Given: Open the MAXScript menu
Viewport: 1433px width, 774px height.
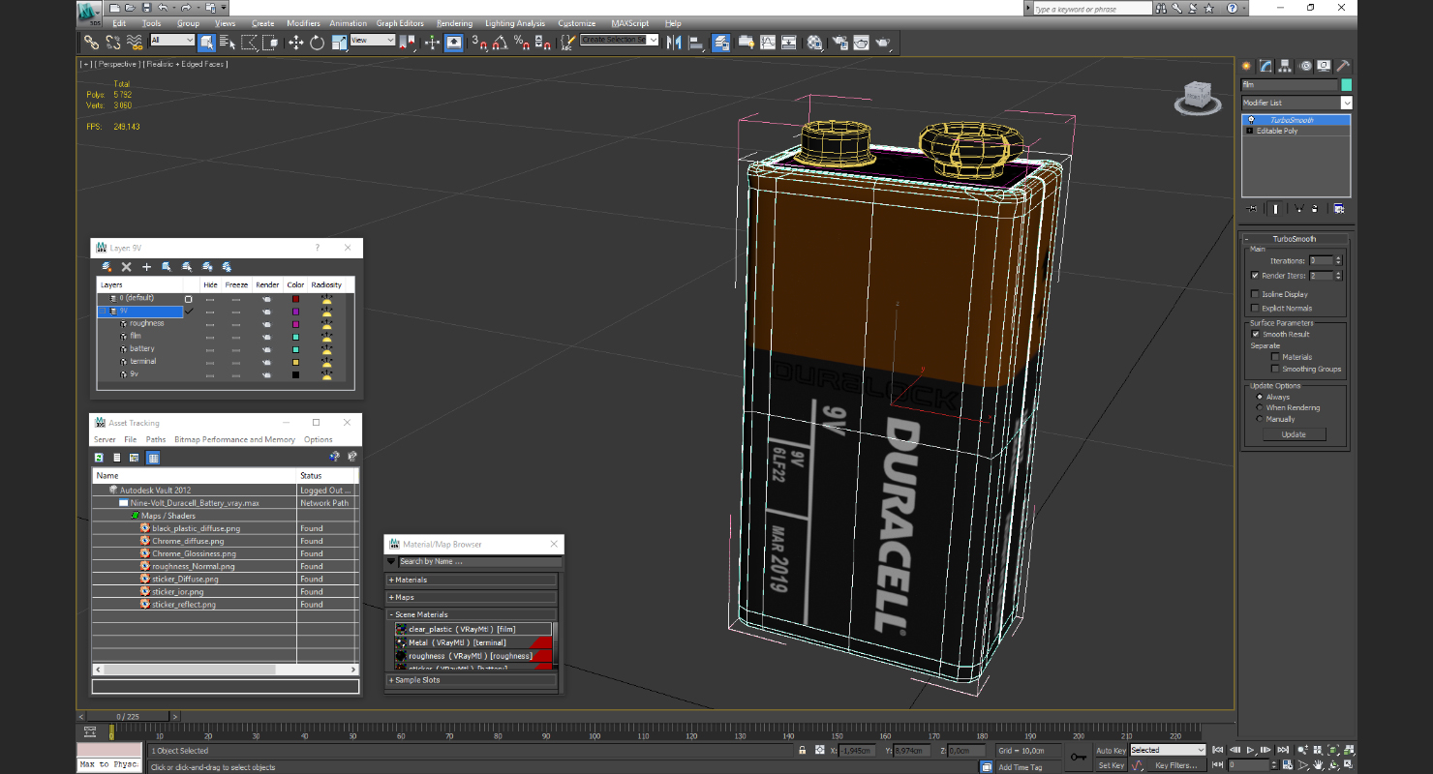Looking at the screenshot, I should tap(630, 23).
